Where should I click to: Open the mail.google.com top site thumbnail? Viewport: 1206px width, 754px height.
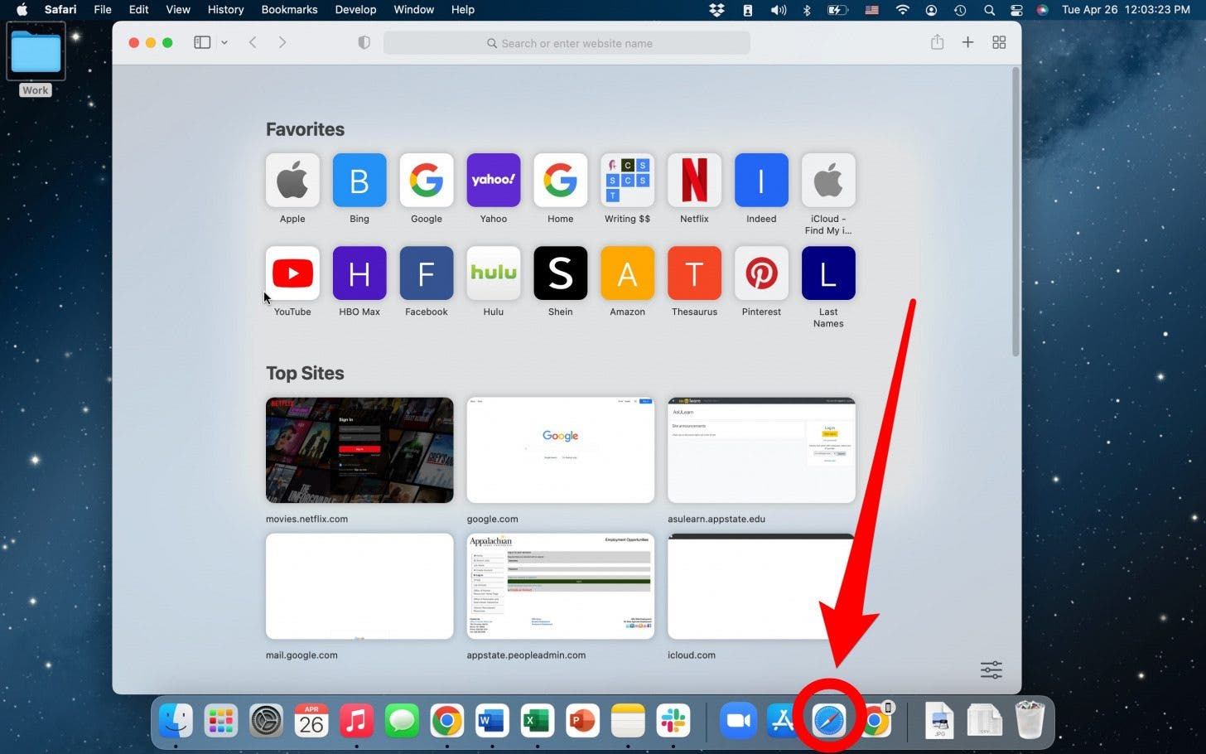pos(359,586)
